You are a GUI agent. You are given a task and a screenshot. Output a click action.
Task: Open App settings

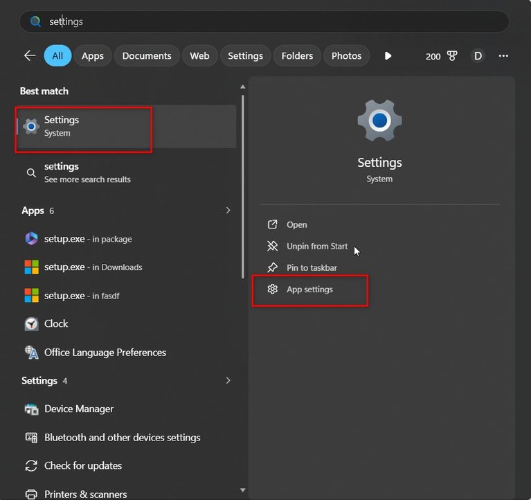click(309, 289)
